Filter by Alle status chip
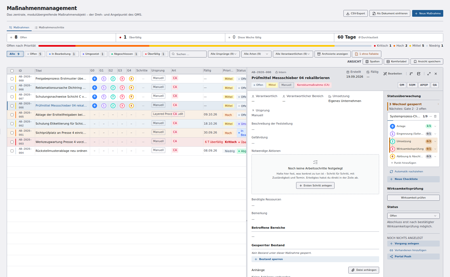The image size is (450, 277). 15,54
